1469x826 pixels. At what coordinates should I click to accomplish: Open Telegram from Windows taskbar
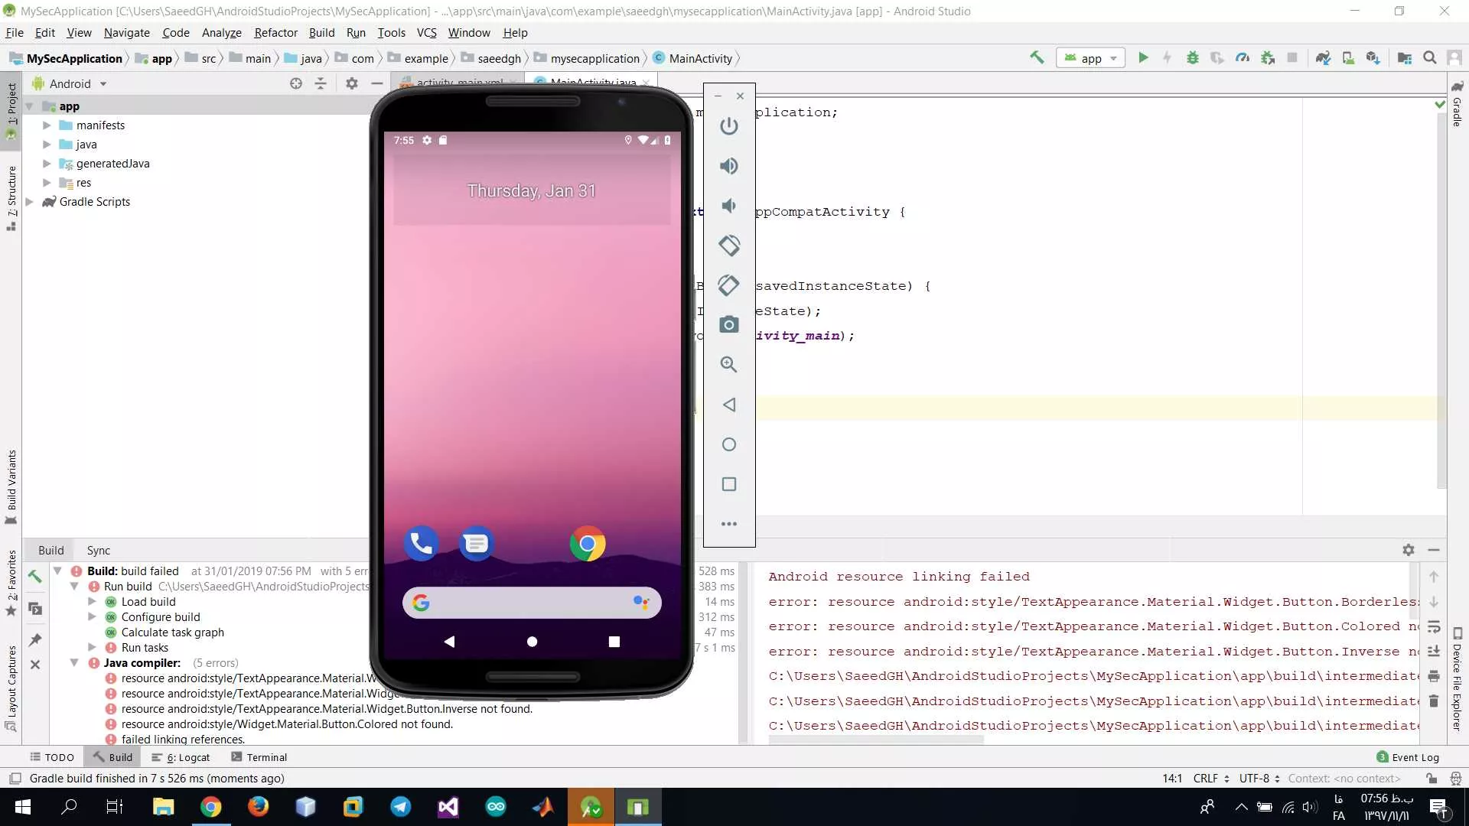(x=401, y=807)
